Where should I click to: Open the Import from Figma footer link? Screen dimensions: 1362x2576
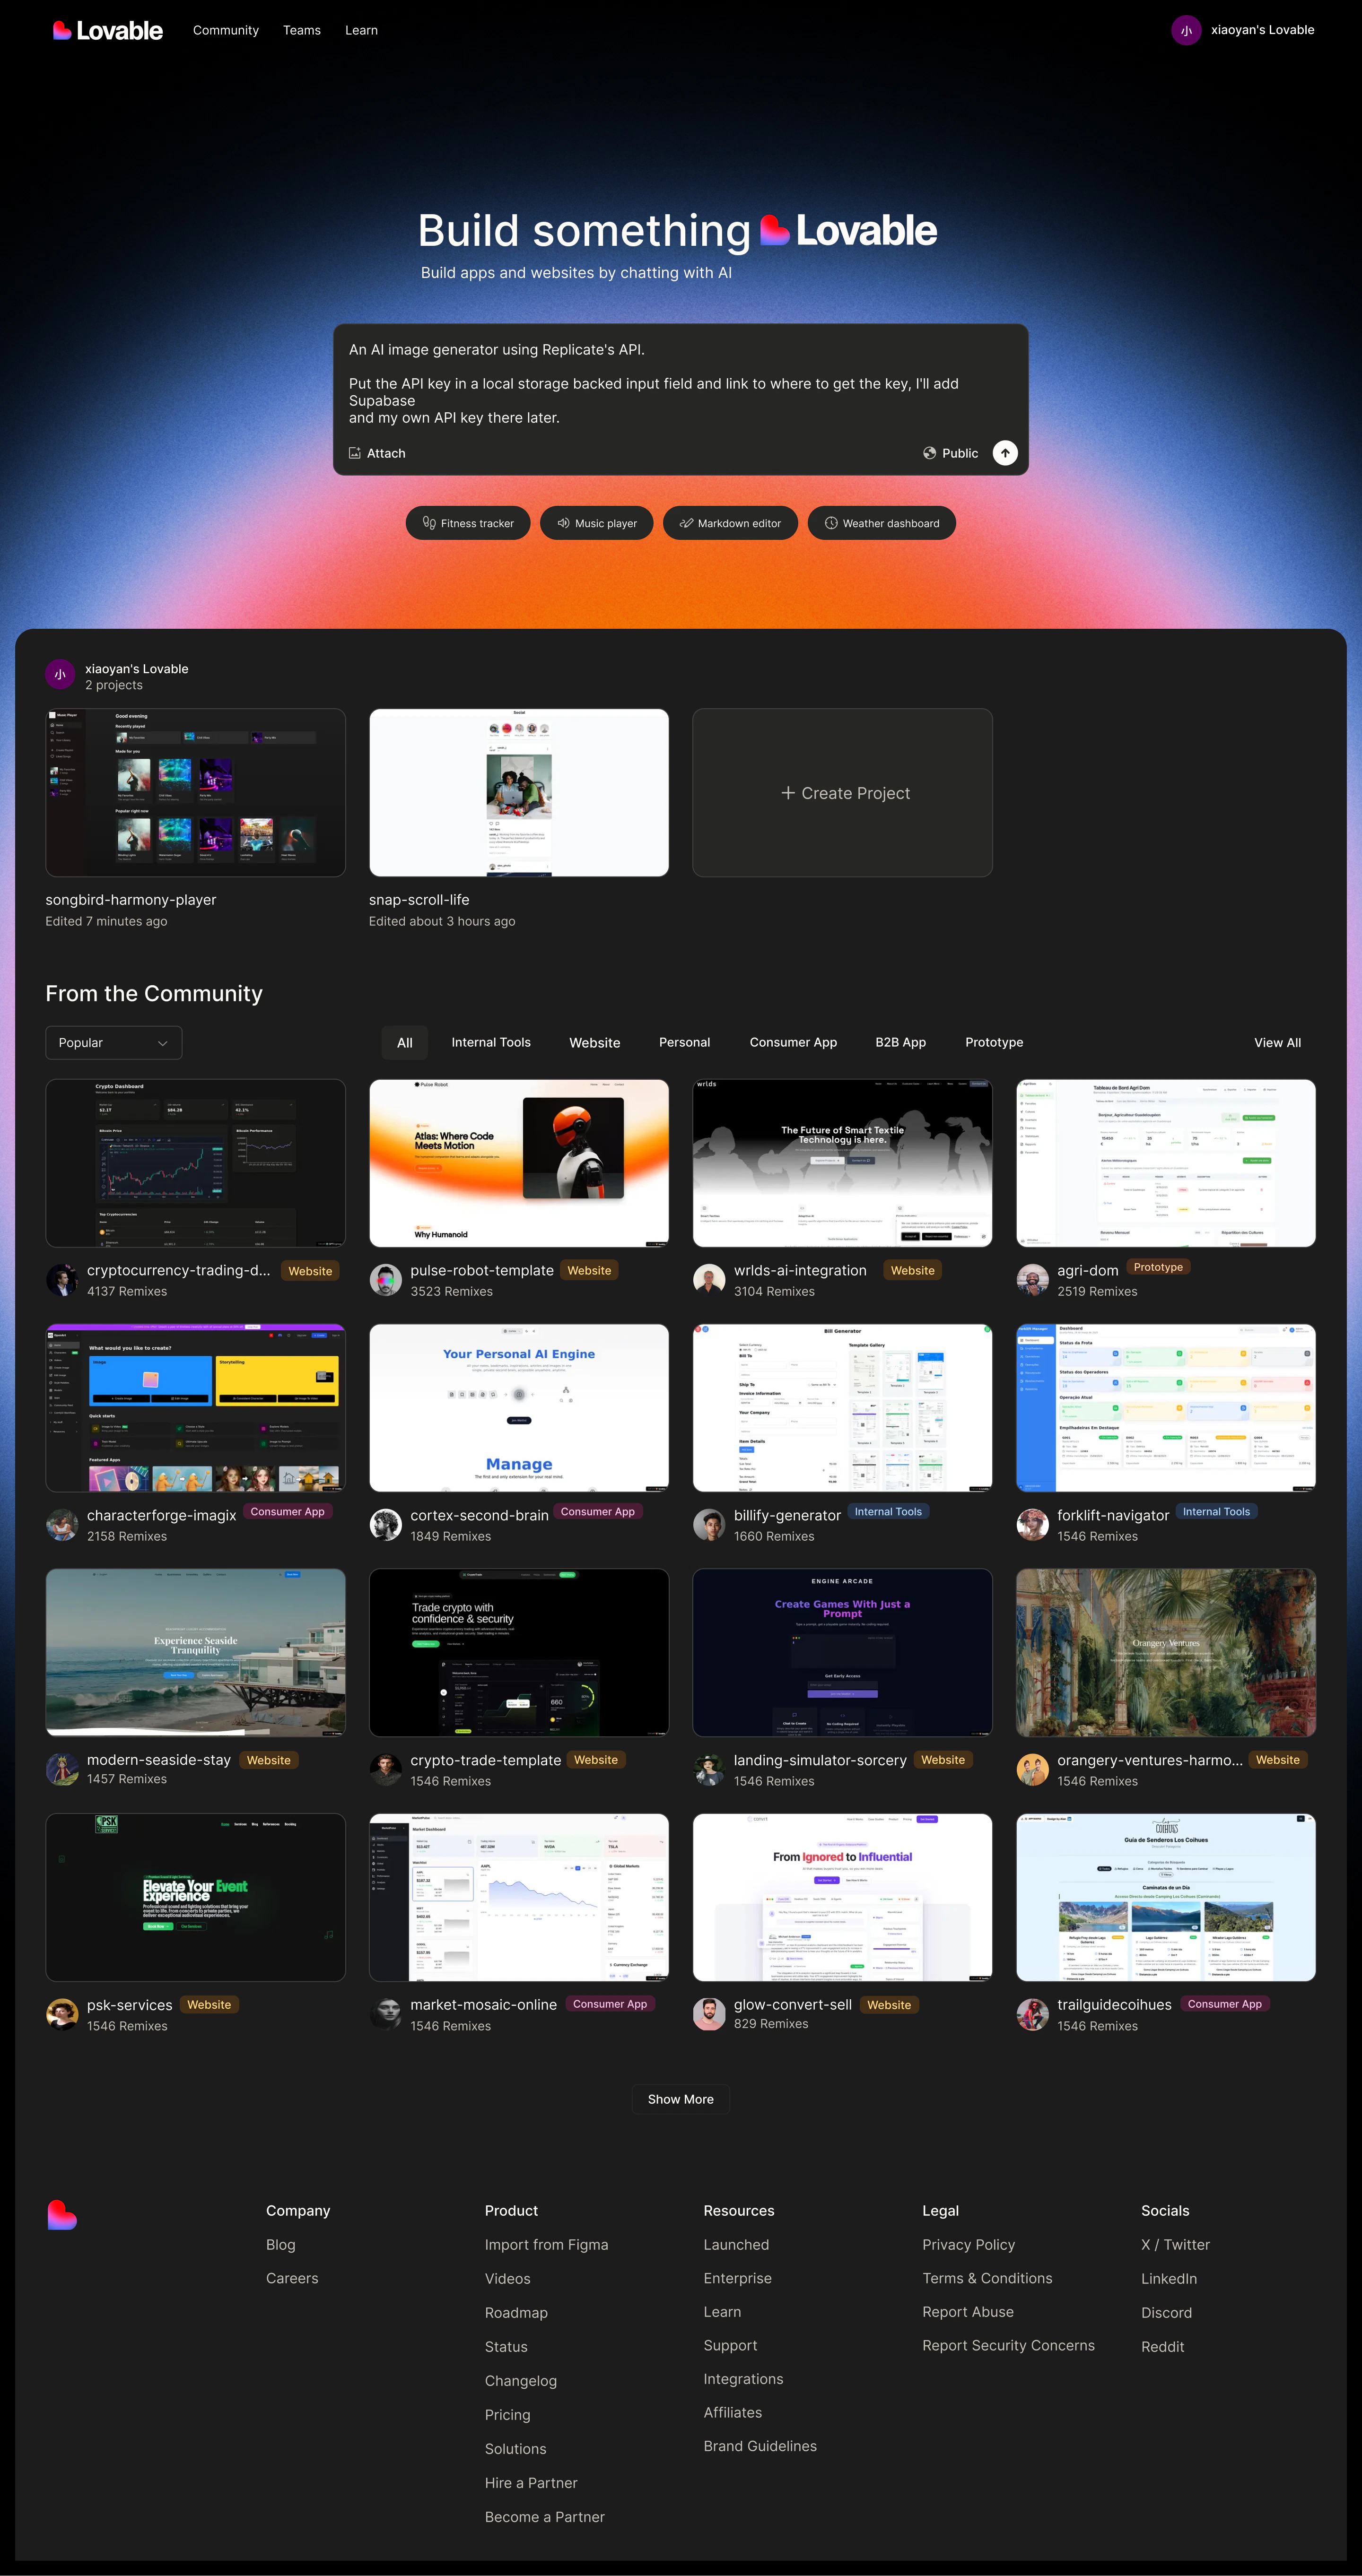pyautogui.click(x=546, y=2245)
